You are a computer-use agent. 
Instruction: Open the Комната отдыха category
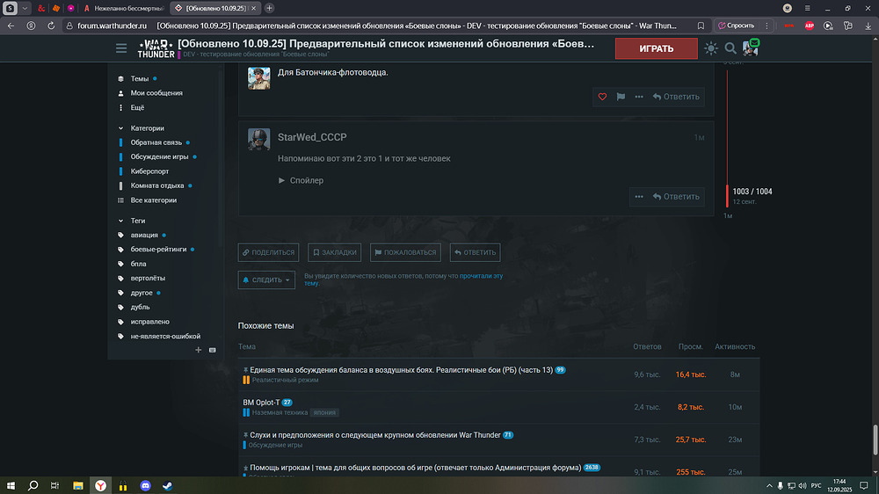click(157, 185)
